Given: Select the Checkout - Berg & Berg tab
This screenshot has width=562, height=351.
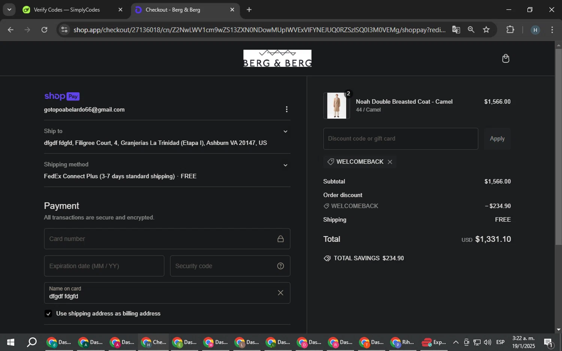Looking at the screenshot, I should click(185, 10).
